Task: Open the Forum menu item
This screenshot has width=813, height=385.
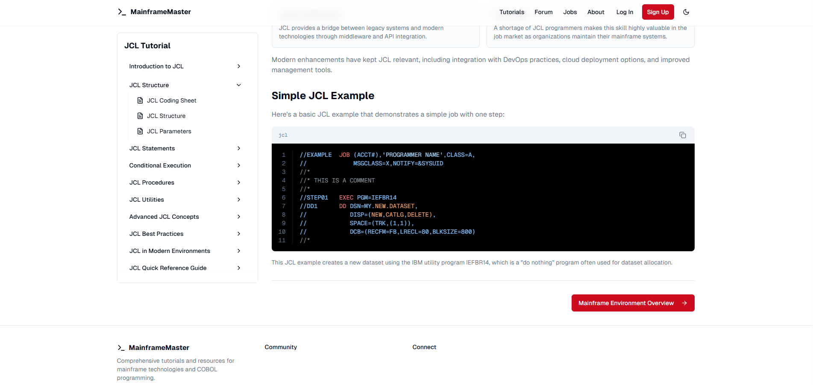Action: 543,12
